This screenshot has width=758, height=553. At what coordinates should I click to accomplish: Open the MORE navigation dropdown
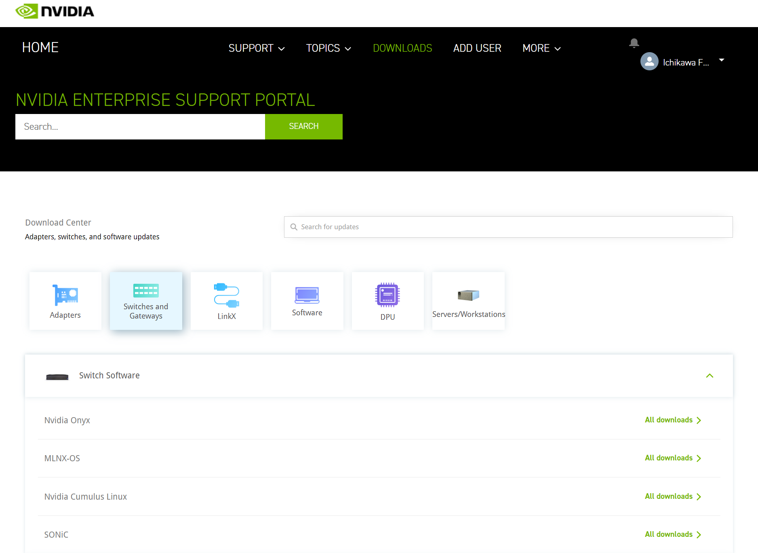(x=541, y=48)
